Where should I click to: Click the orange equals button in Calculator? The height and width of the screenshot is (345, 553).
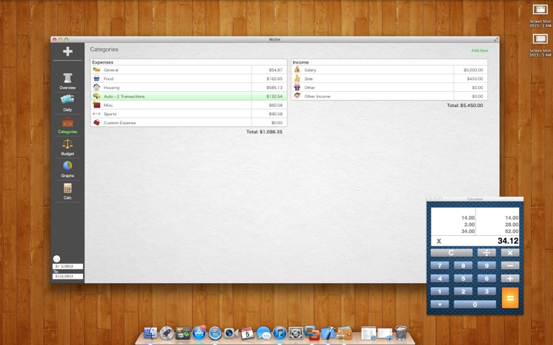[x=510, y=298]
